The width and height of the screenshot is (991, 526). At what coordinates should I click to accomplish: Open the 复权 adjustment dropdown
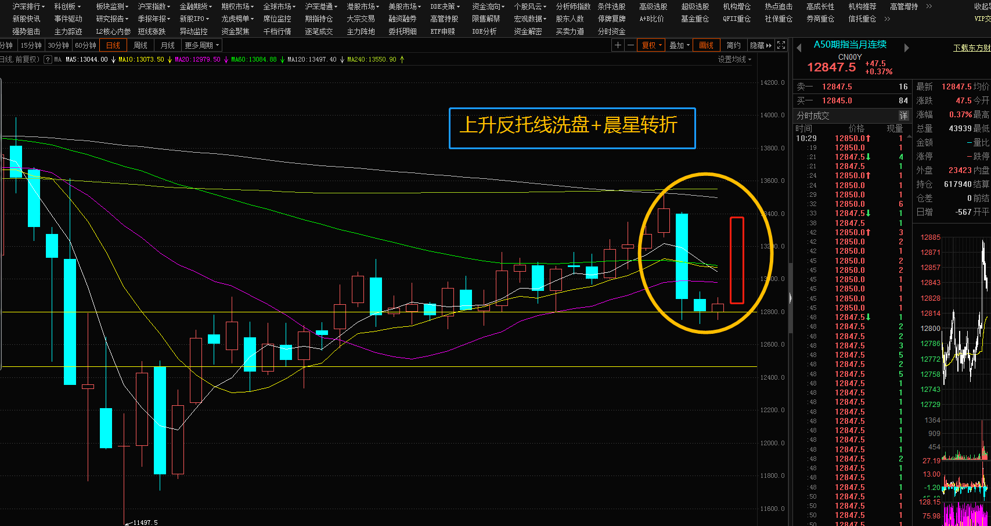pyautogui.click(x=651, y=45)
